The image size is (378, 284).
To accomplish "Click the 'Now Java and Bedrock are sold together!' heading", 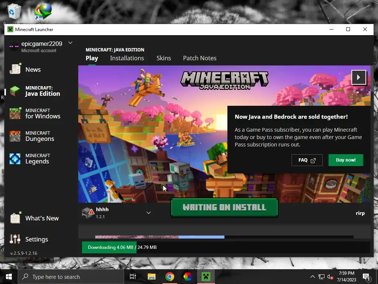I will click(x=291, y=117).
